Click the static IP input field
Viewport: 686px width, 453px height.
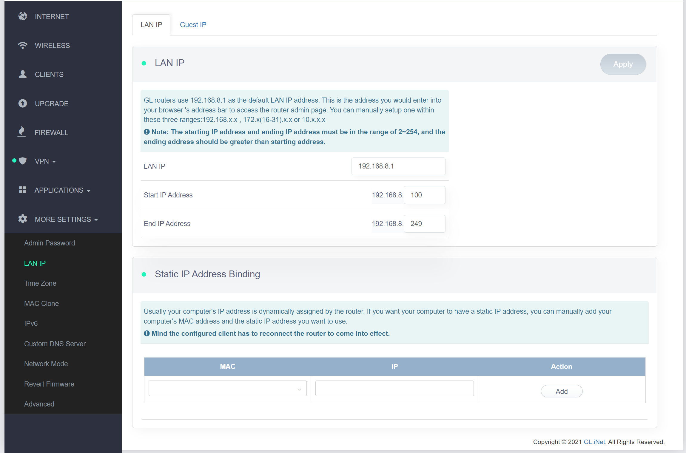tap(394, 388)
